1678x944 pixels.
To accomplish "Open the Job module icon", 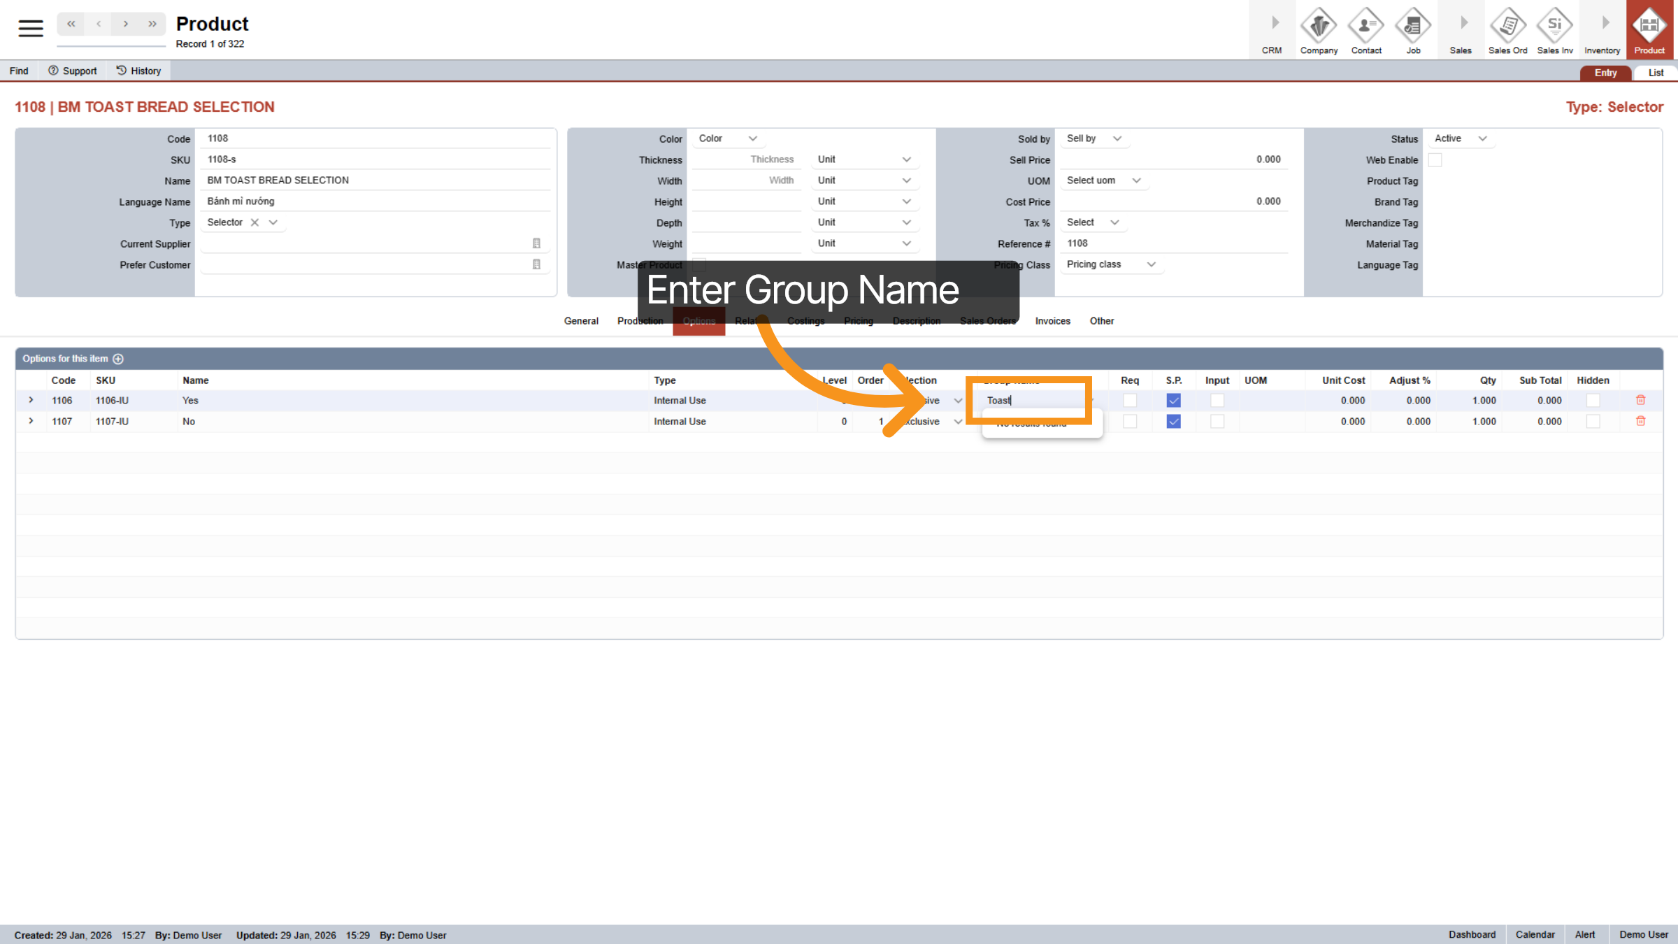I will click(1413, 29).
